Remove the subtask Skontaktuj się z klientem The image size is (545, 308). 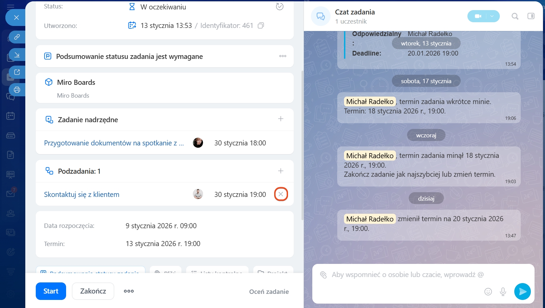coord(281,194)
